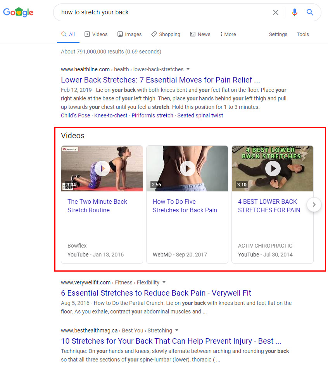Open Lower Back Stretches healthline result

(160, 80)
